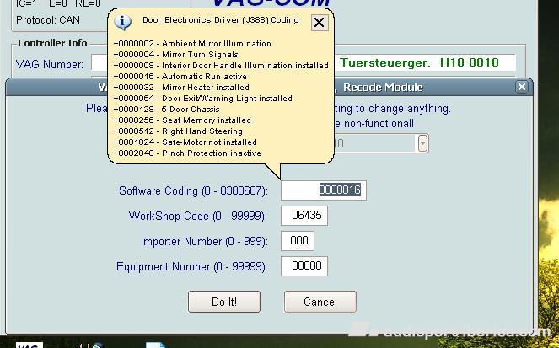This screenshot has width=559, height=348.
Task: Click the WorkShop Code field 06435
Action: (304, 216)
